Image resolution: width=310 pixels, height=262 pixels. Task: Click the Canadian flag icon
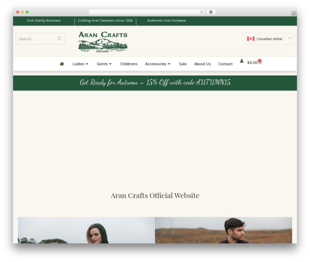point(250,39)
